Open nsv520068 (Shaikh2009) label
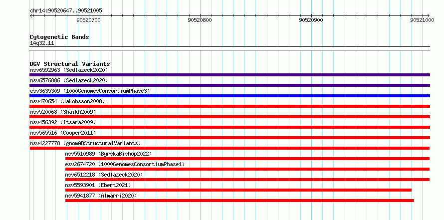The width and height of the screenshot is (444, 220). (63, 112)
